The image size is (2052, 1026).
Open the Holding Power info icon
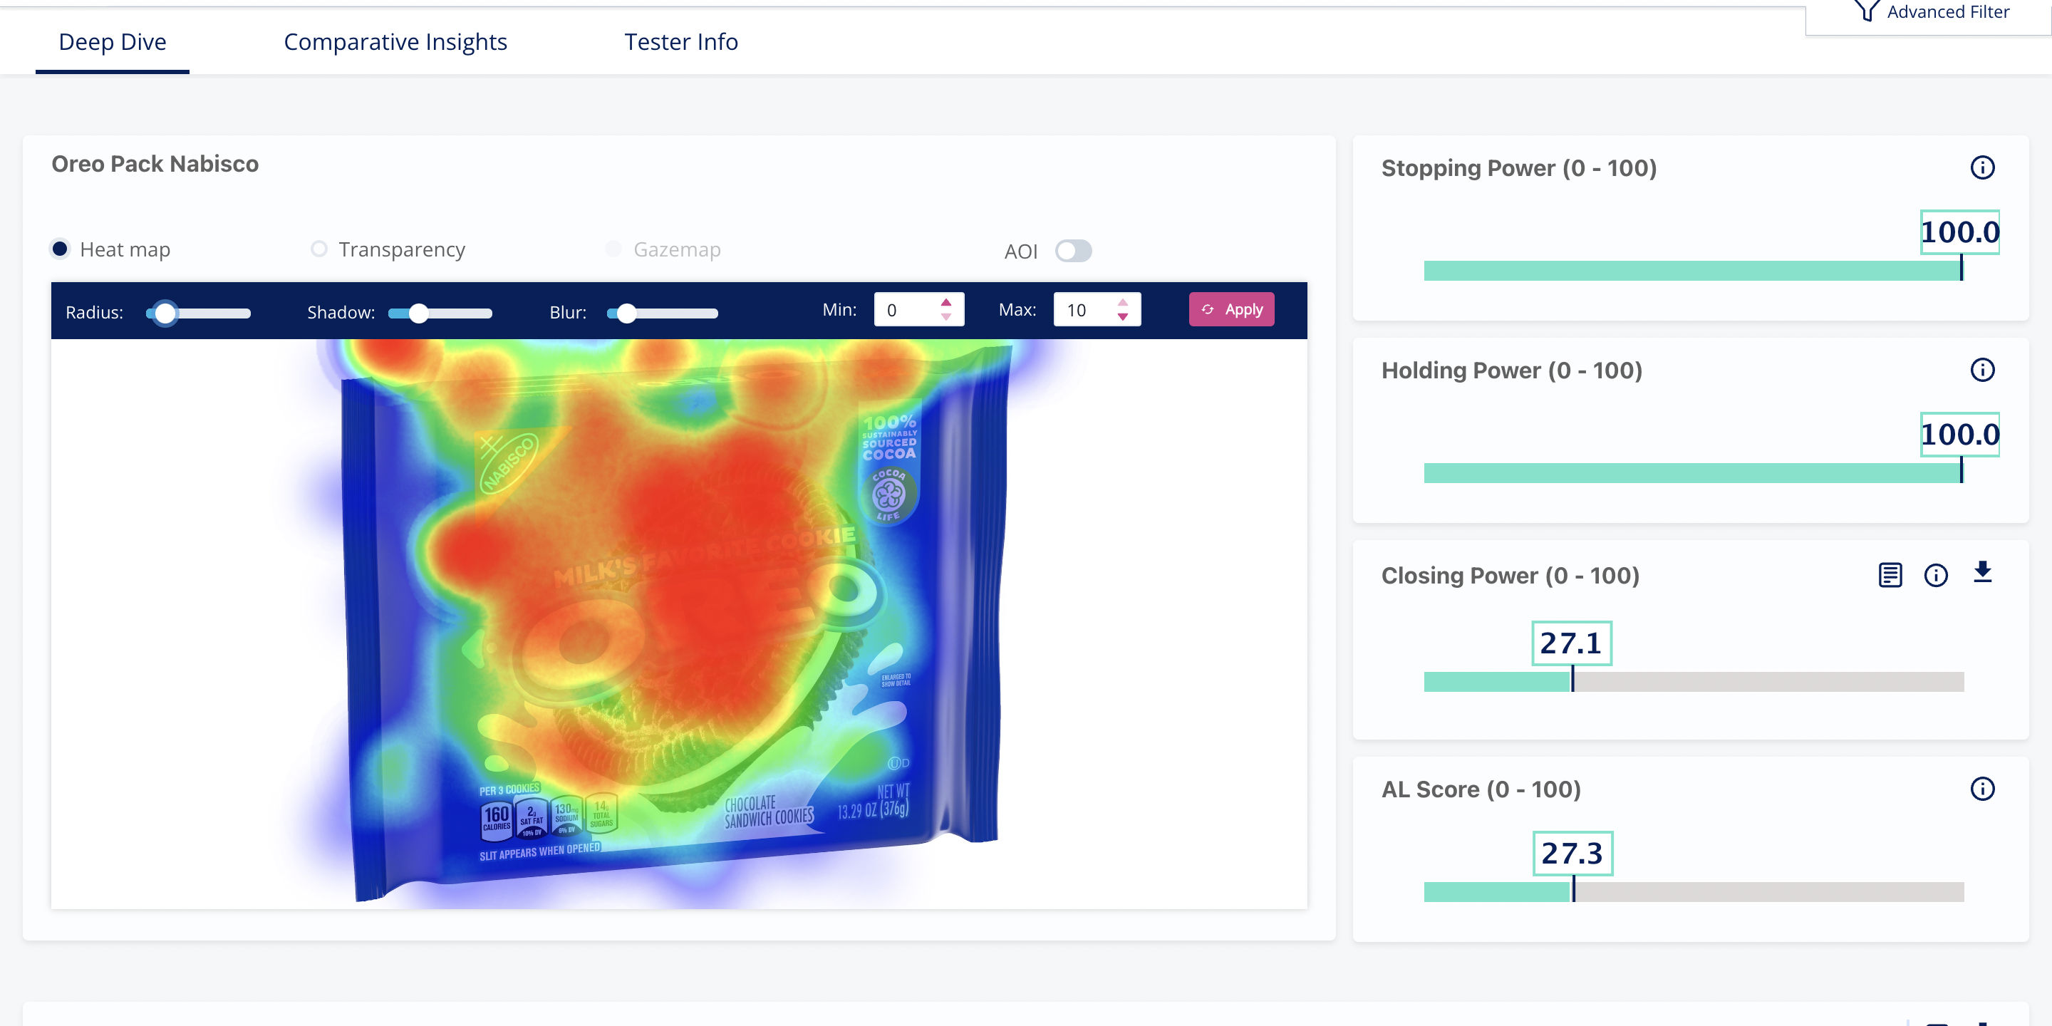(1982, 370)
